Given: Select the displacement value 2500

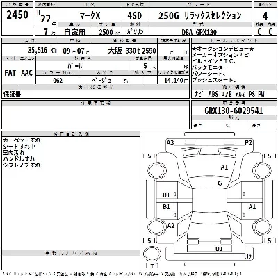Looking at the screenshot, I should pyautogui.click(x=106, y=32).
